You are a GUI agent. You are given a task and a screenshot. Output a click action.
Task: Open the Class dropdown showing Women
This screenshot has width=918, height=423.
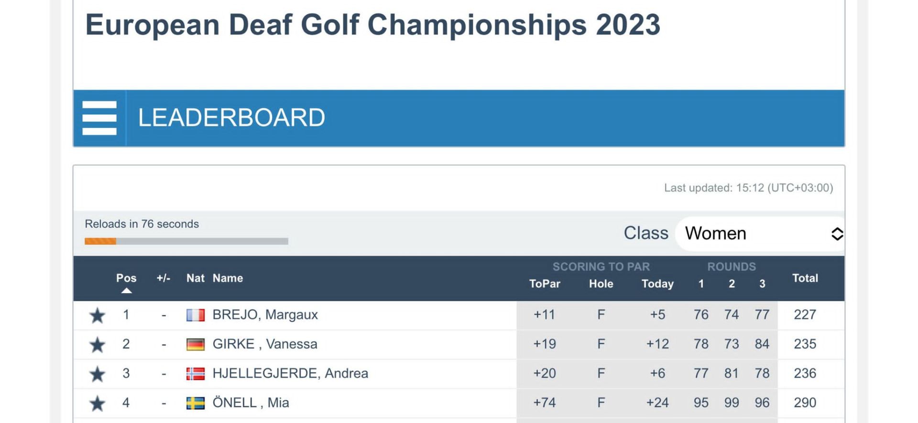760,233
